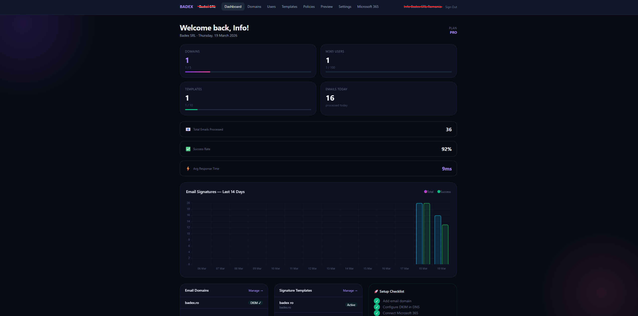The height and width of the screenshot is (316, 638).
Task: Click the Success Rate green check icon
Action: [188, 149]
